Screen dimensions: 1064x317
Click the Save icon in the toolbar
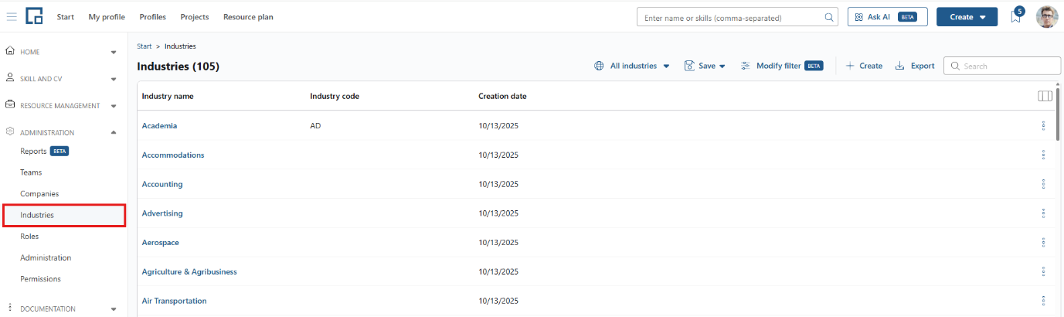(690, 66)
